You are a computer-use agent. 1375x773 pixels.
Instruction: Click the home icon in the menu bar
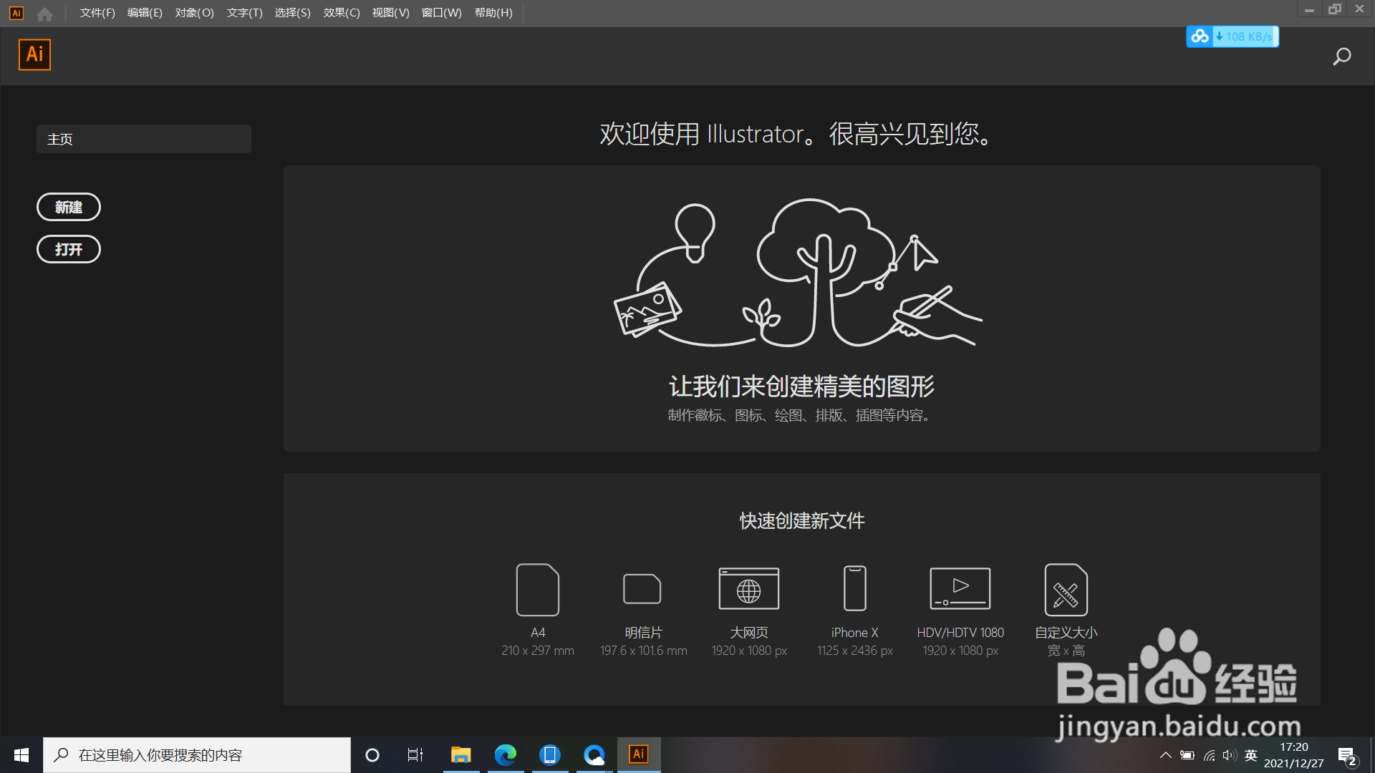[x=44, y=14]
